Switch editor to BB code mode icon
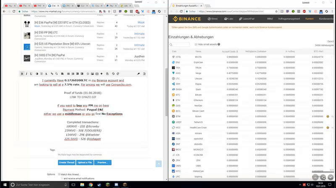 (144, 74)
